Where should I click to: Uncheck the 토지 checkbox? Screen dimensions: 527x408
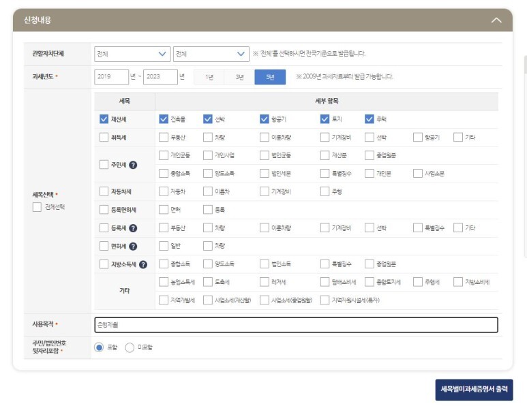325,119
